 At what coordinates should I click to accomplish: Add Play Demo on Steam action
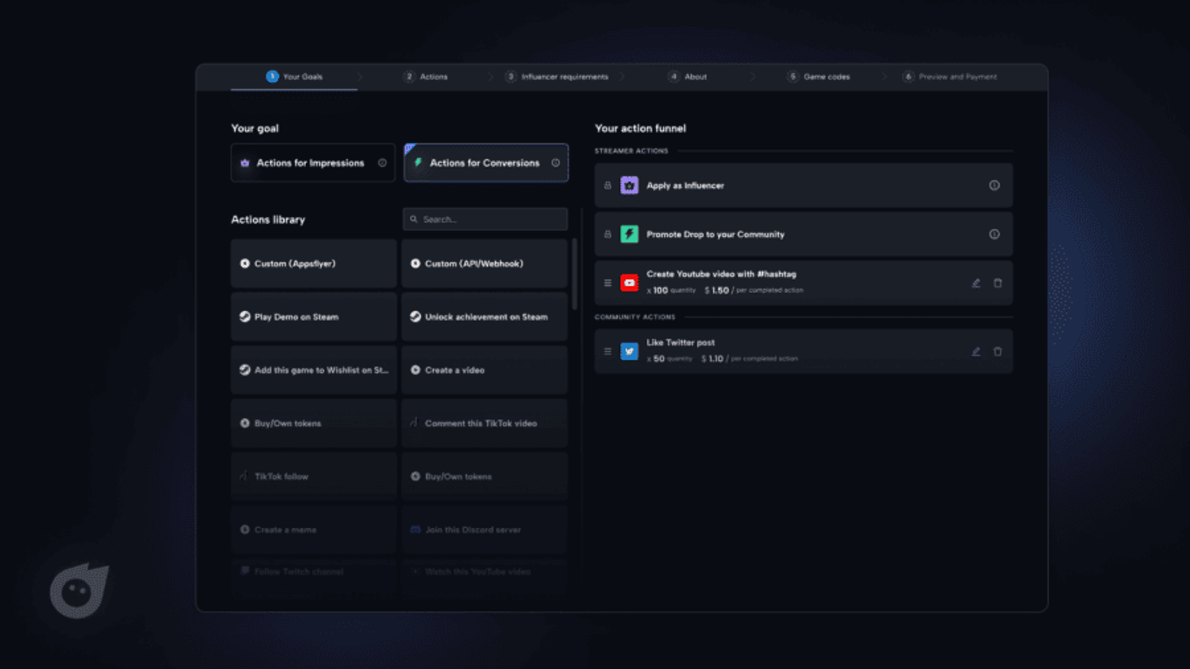(x=314, y=317)
